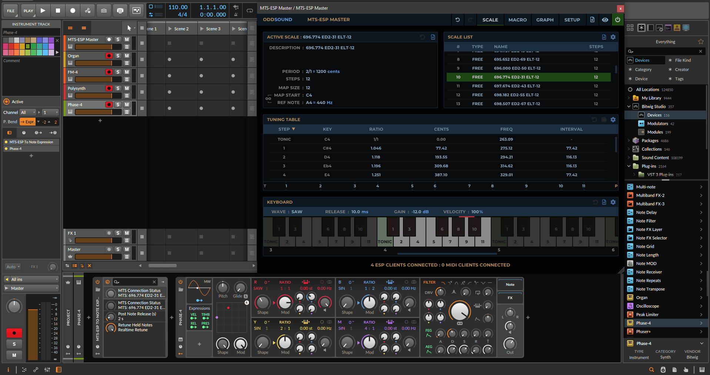Viewport: 710px width, 375px height.
Task: Enable automation write in the transport toolbar
Action: click(87, 11)
